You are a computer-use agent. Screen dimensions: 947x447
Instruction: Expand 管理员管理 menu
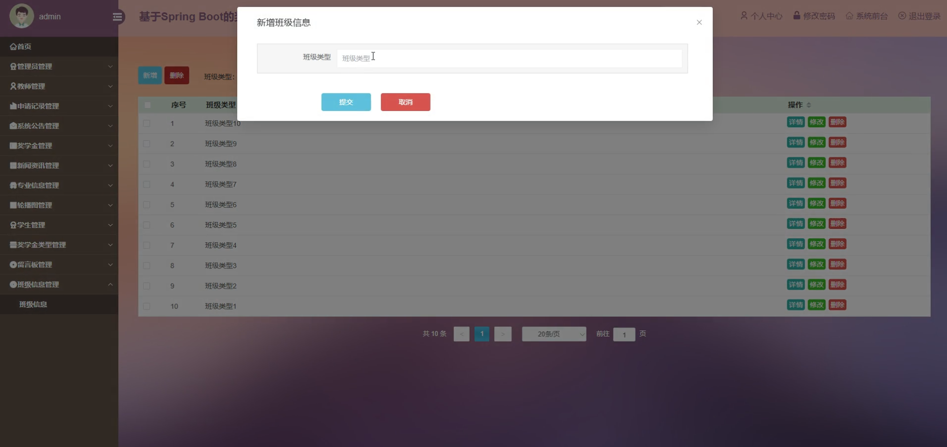(59, 66)
